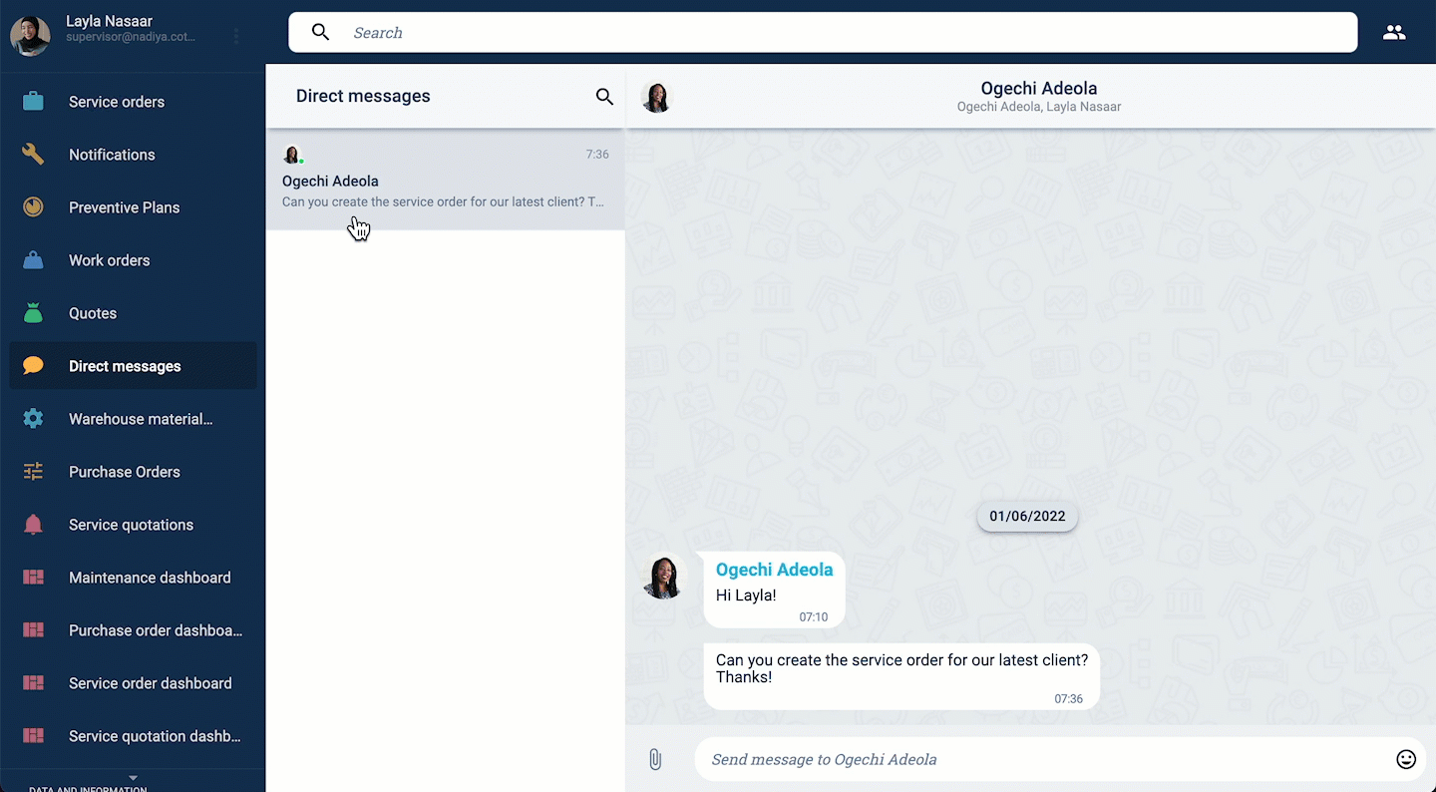Select the Purchase Orders sliders icon
The width and height of the screenshot is (1436, 792).
33,472
